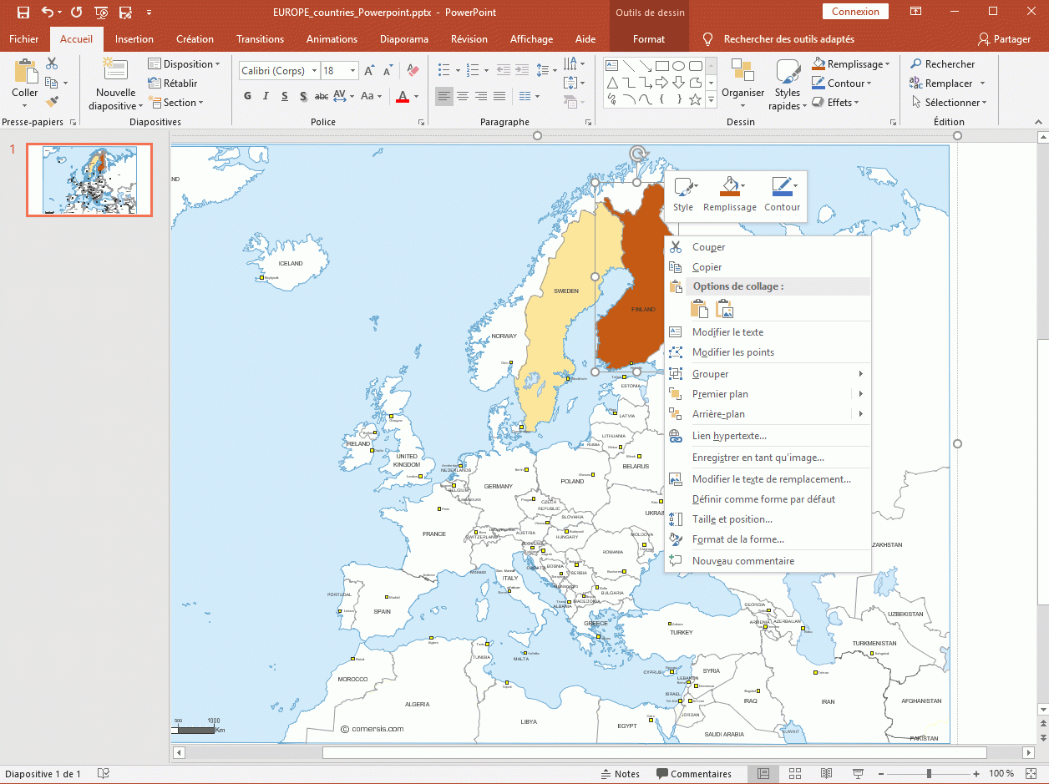Click the save icon in title bar
This screenshot has height=784, width=1049.
click(23, 13)
